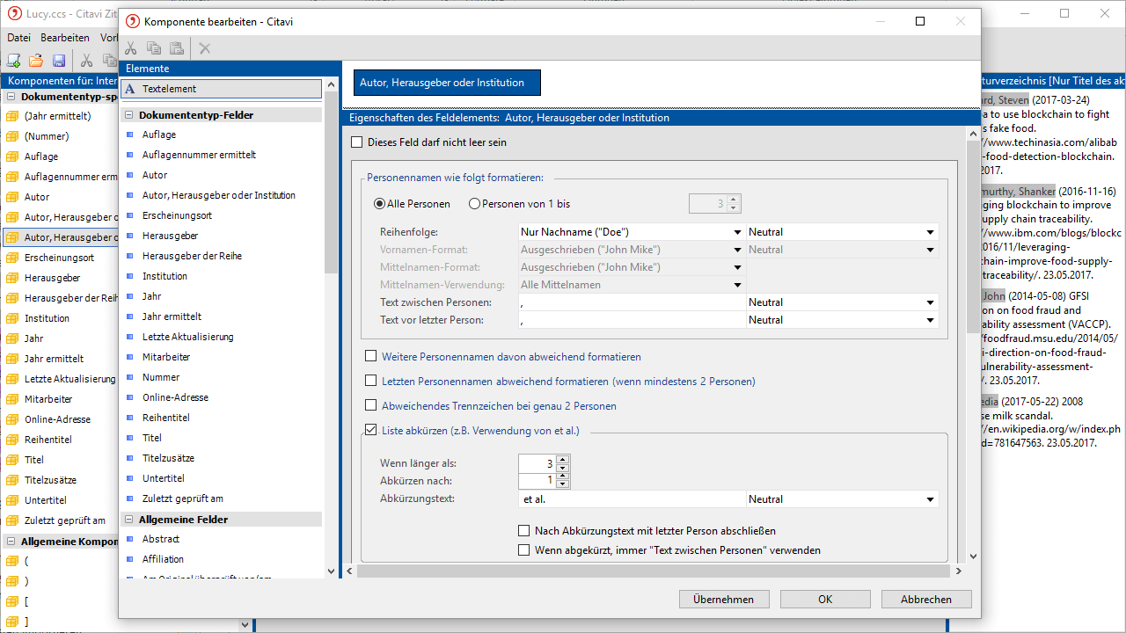Uncheck 'Liste abkürzen' checkbox
1126x633 pixels.
click(371, 431)
